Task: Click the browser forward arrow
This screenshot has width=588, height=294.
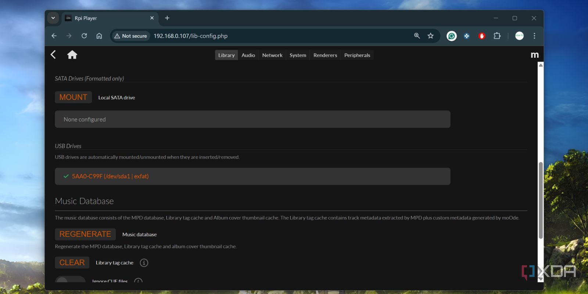Action: coord(69,36)
